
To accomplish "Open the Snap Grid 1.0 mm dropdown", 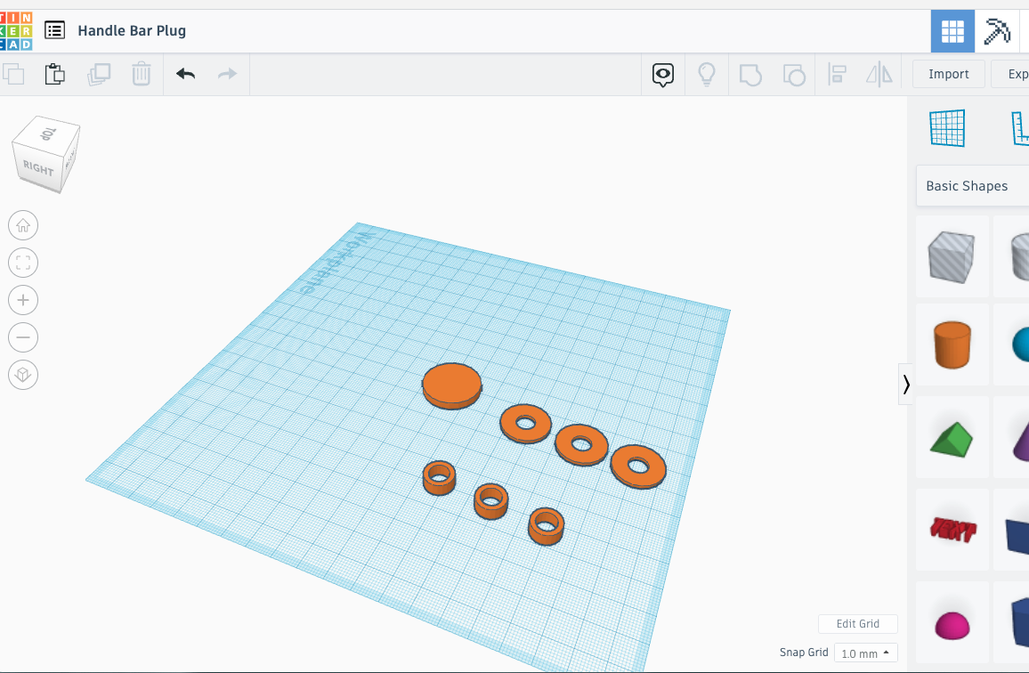I will [x=865, y=653].
